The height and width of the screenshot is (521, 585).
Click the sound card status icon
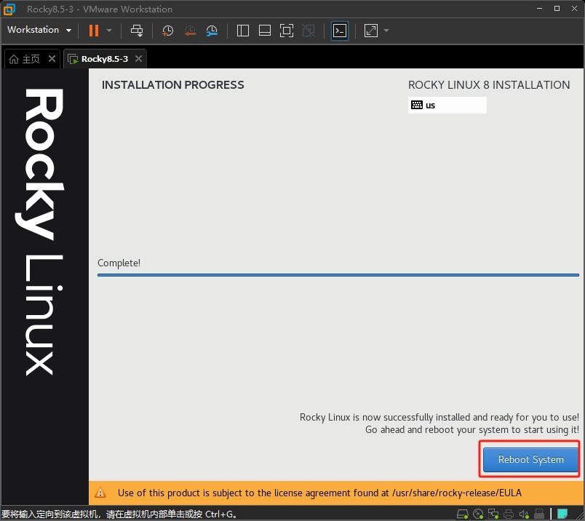coord(524,514)
